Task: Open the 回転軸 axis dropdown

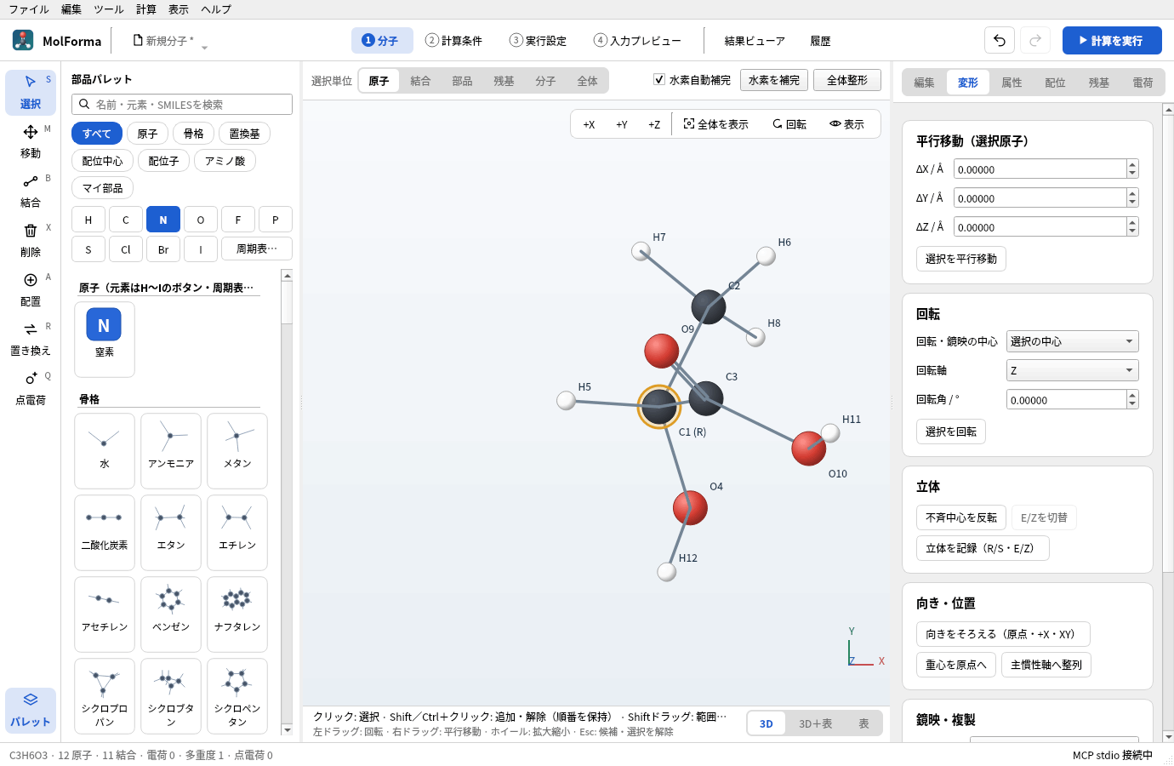Action: [1072, 370]
